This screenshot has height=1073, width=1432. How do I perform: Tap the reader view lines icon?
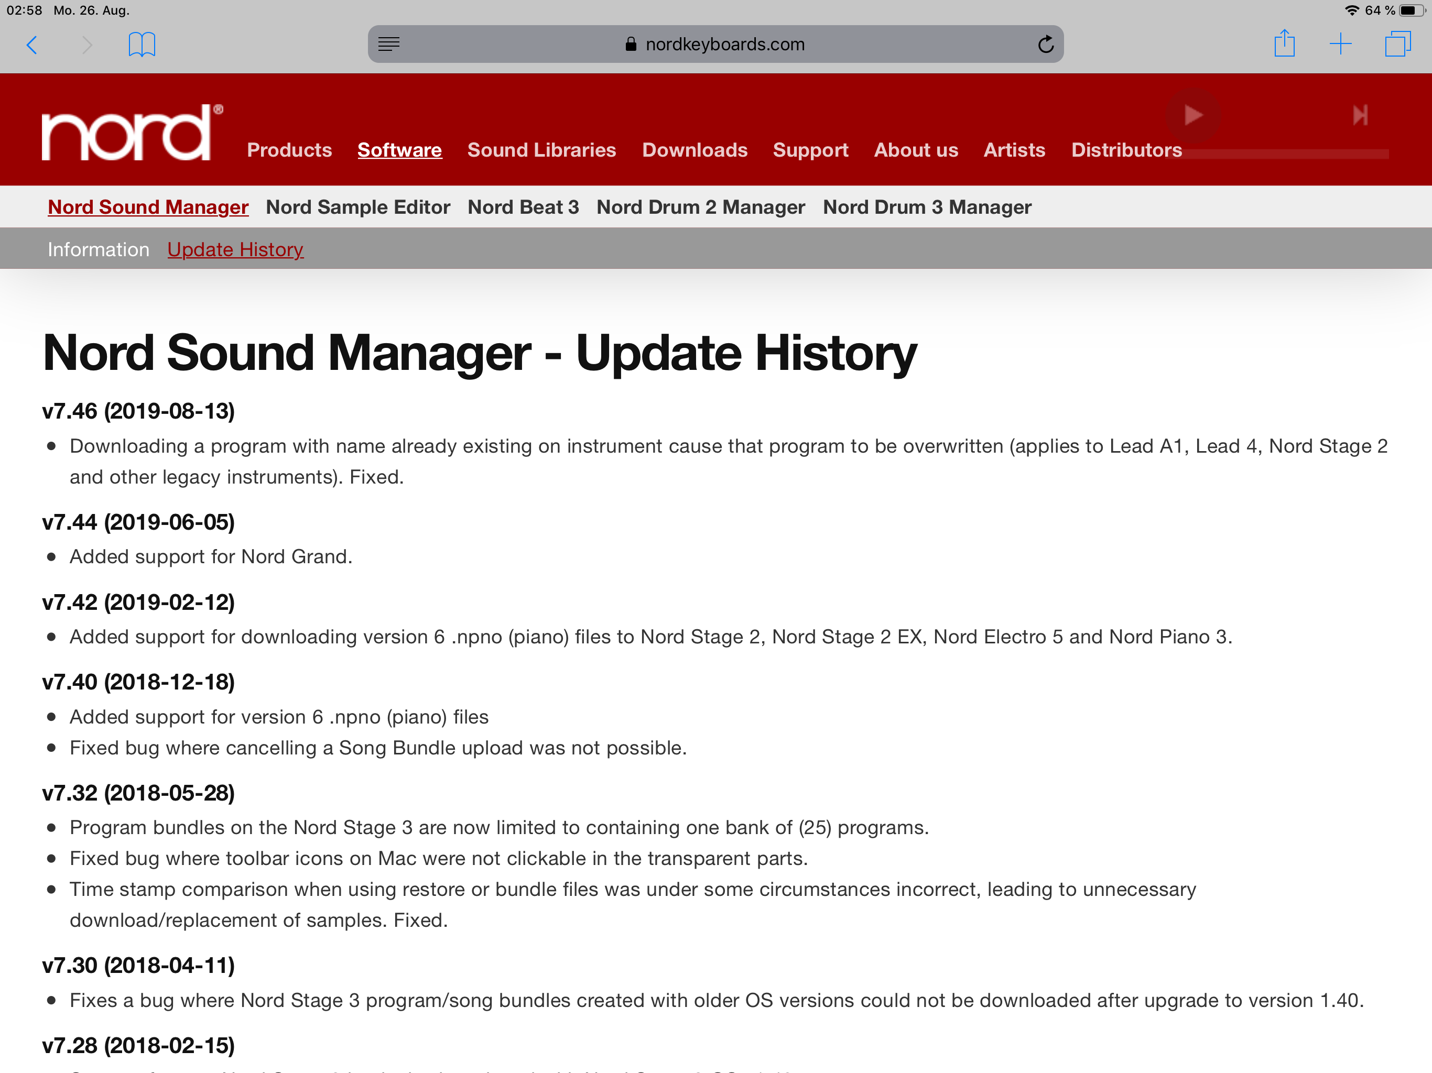click(x=388, y=44)
